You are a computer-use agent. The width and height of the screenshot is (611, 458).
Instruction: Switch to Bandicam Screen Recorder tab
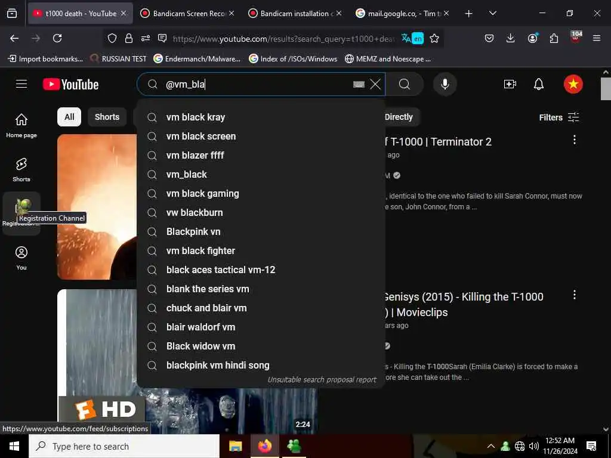pyautogui.click(x=187, y=13)
